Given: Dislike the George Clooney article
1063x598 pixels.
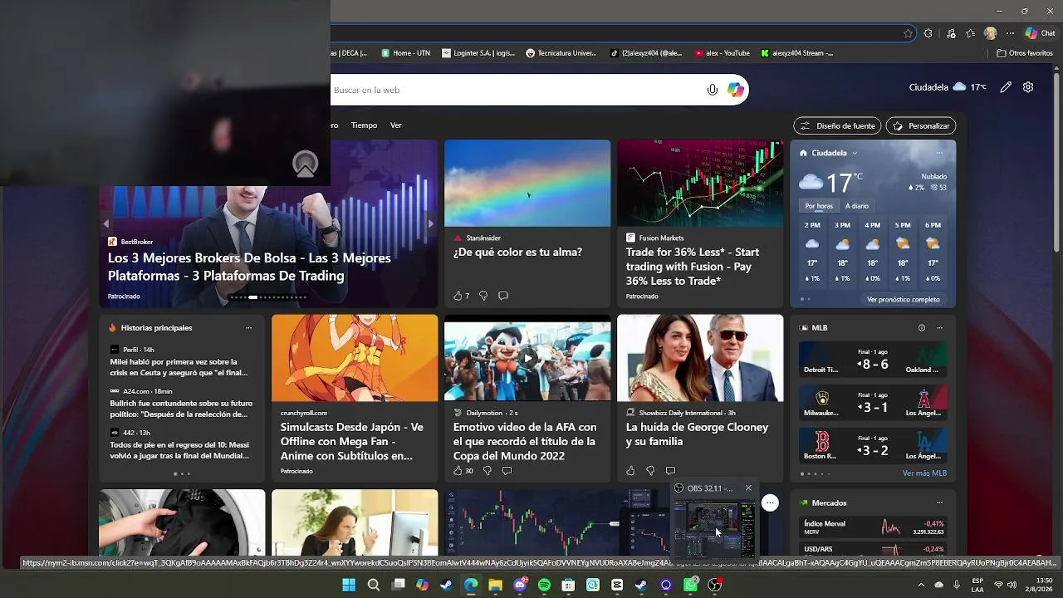Looking at the screenshot, I should [x=650, y=471].
